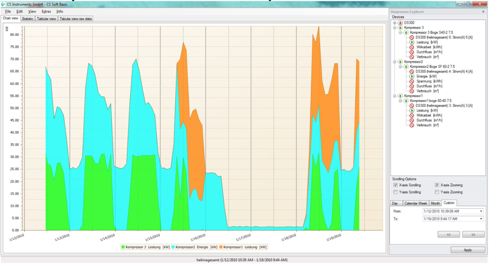Click the blocked icon next to Spannung [kWh]
Viewport: 489px width, 264px height.
coord(412,81)
